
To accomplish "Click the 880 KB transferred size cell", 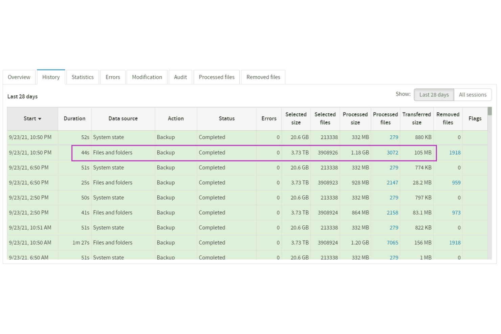I will (416, 137).
